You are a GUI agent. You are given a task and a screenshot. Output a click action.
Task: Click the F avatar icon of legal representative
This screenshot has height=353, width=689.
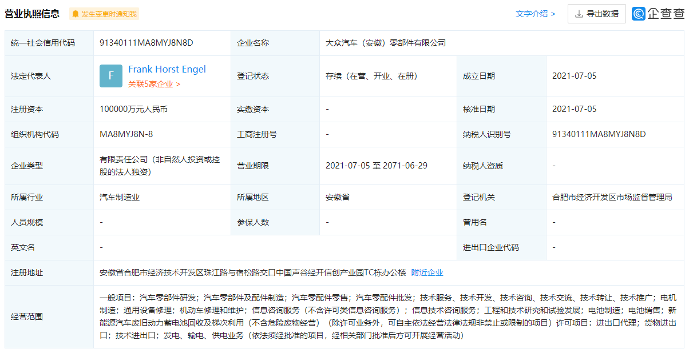(x=111, y=76)
